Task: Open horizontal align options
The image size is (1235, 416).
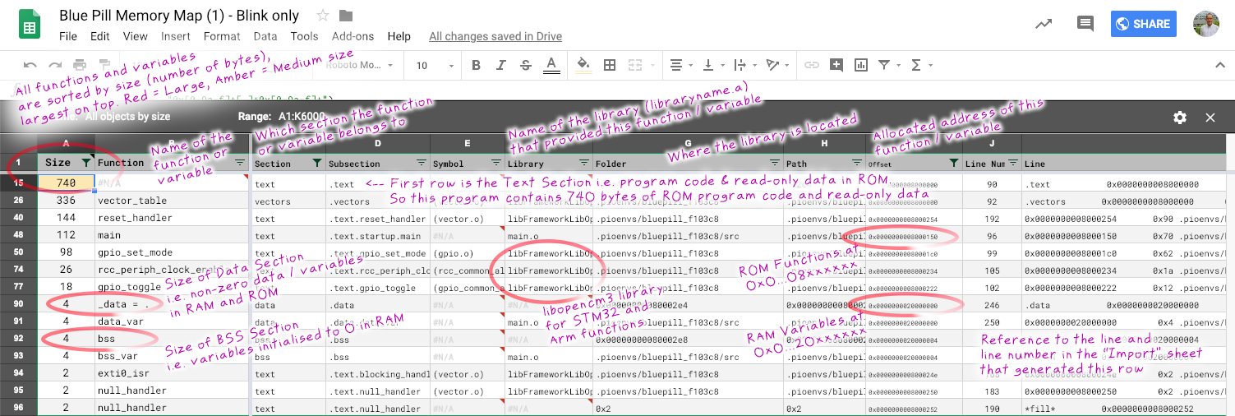Action: pyautogui.click(x=680, y=65)
